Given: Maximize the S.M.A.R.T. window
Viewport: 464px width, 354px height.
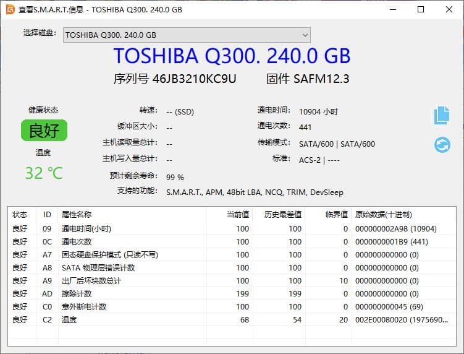Looking at the screenshot, I should tap(421, 9).
